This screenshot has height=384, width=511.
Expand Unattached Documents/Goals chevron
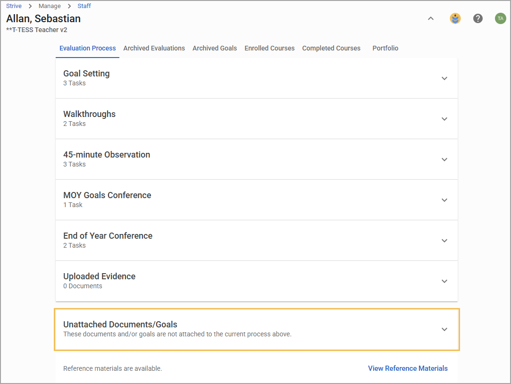(x=444, y=329)
